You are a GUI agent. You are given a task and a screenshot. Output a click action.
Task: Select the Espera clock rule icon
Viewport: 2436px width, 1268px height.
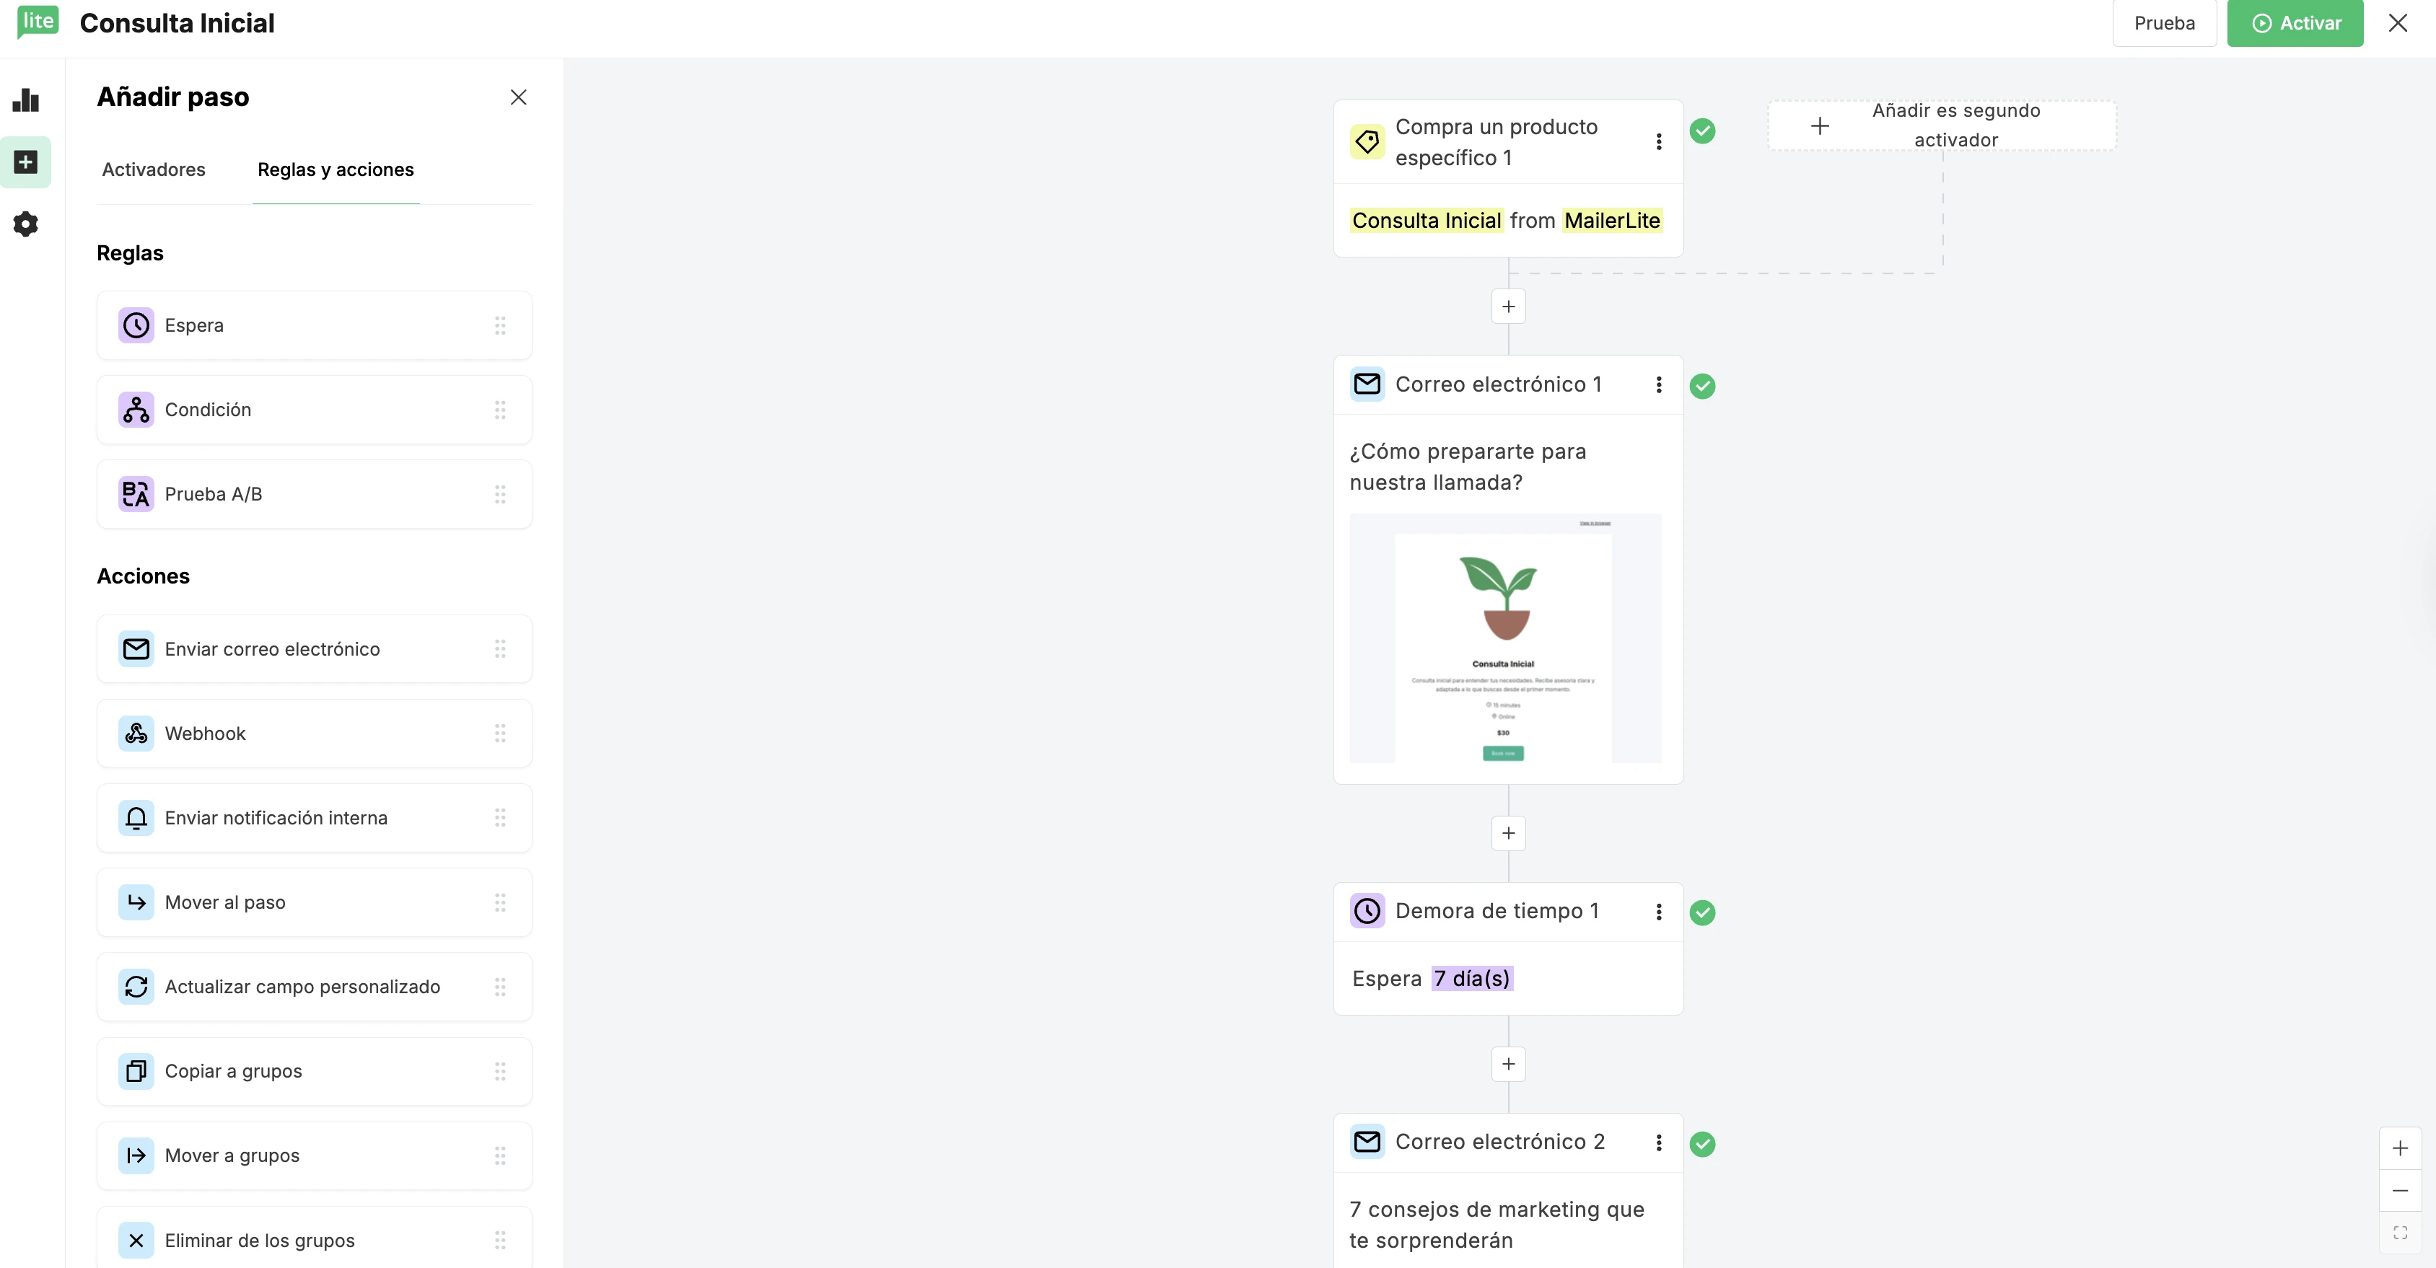coord(136,325)
